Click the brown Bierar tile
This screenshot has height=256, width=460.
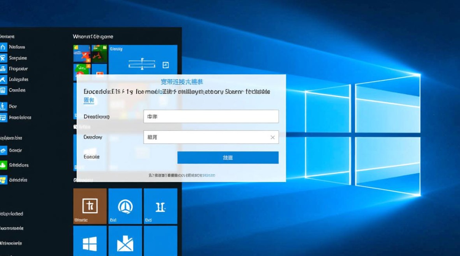tap(90, 206)
